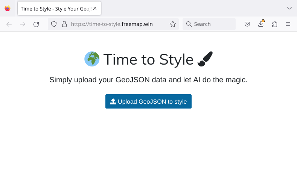Open the Downloads panel
The image size is (297, 172).
[x=261, y=24]
